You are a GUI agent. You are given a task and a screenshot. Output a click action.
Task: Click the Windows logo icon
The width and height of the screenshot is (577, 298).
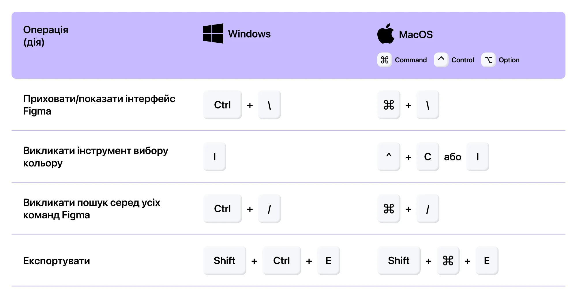pos(213,33)
